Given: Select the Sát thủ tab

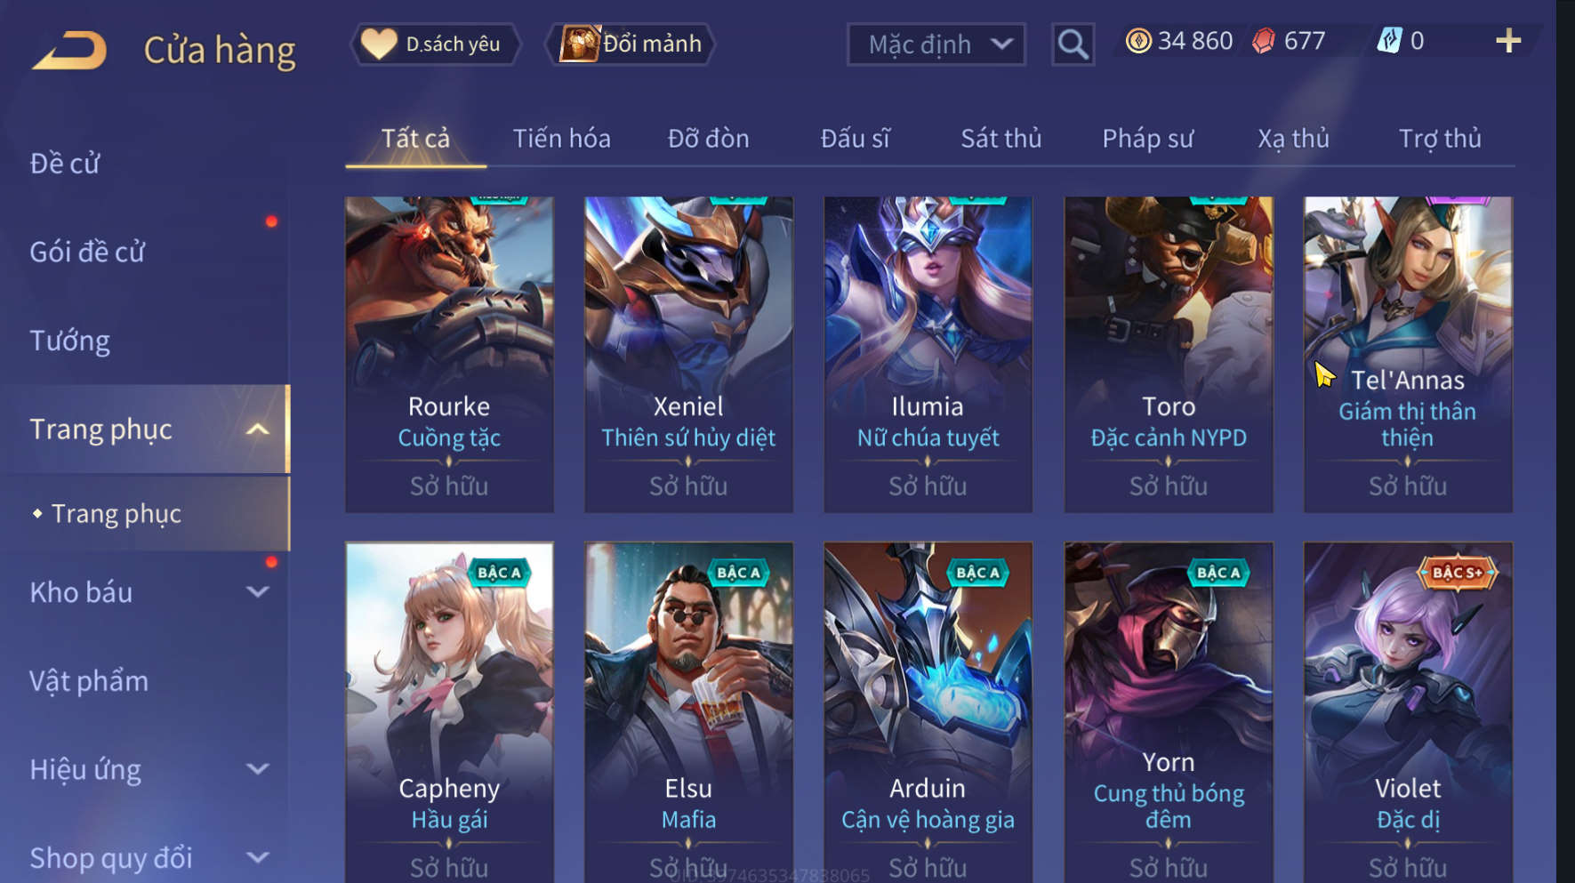Looking at the screenshot, I should click(x=1000, y=139).
